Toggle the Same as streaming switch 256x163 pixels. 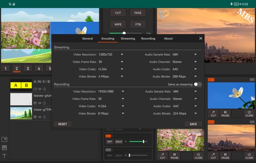tap(198, 84)
